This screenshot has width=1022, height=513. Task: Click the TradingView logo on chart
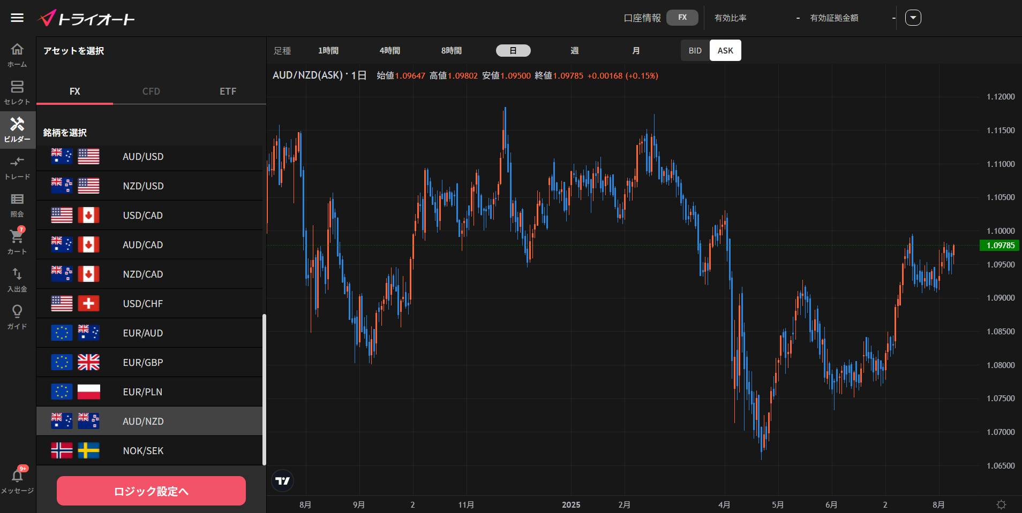tap(282, 481)
